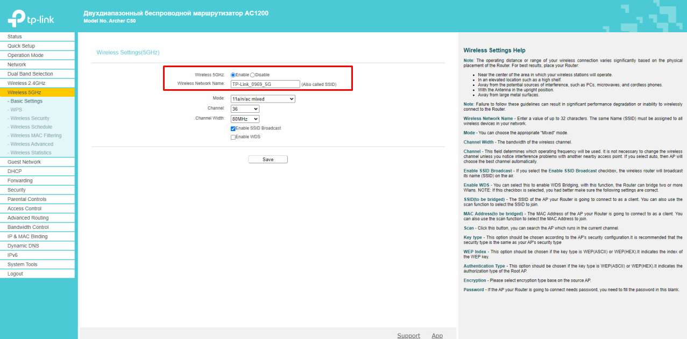Viewport: 687px width, 339px height.
Task: Open the Guest Network menu
Action: pos(24,162)
